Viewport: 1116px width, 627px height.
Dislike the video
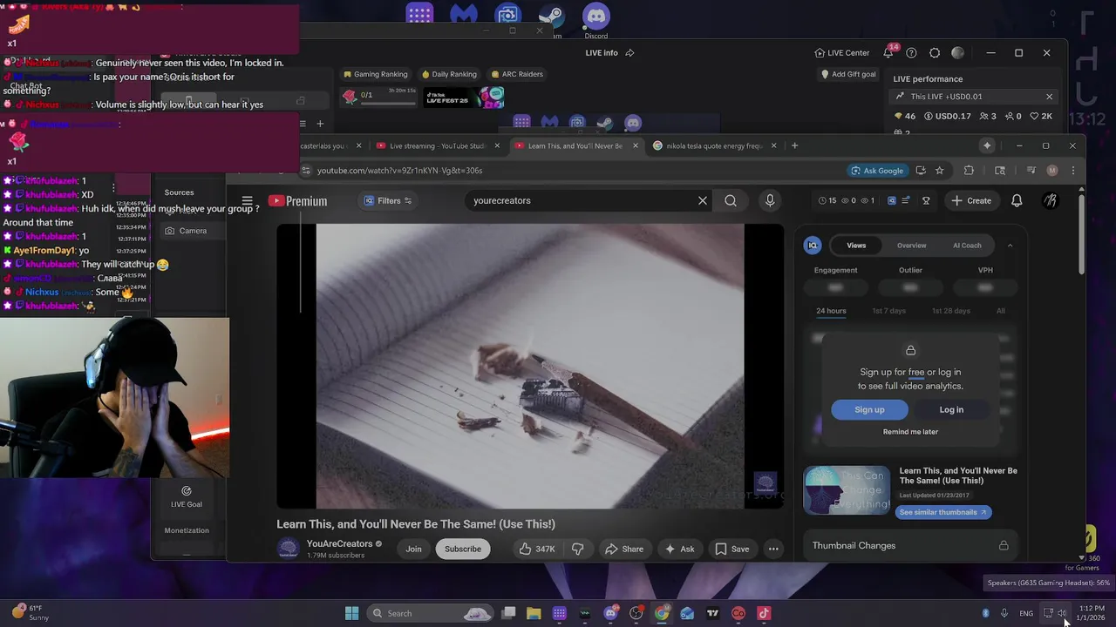click(x=577, y=549)
